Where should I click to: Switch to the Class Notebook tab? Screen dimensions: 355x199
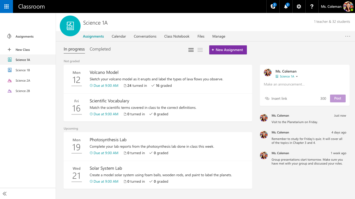coord(177,36)
